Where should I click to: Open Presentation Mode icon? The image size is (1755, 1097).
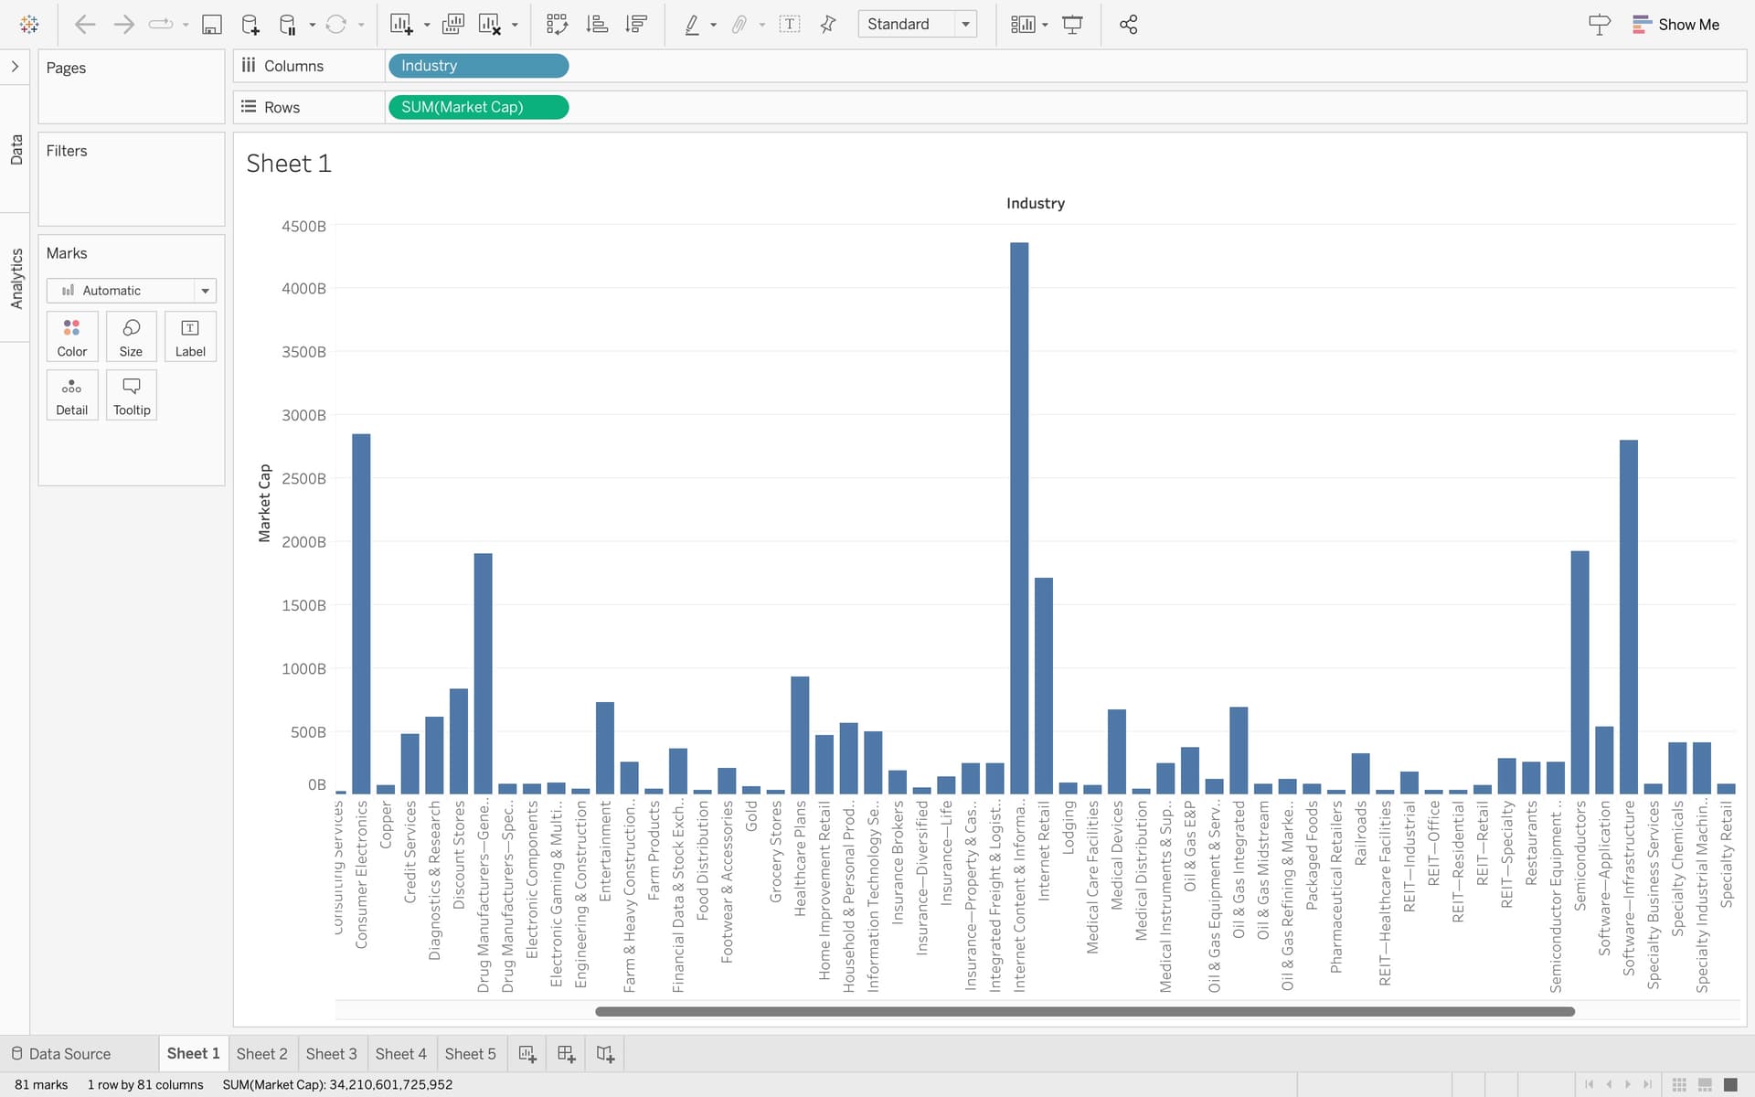(x=1072, y=25)
